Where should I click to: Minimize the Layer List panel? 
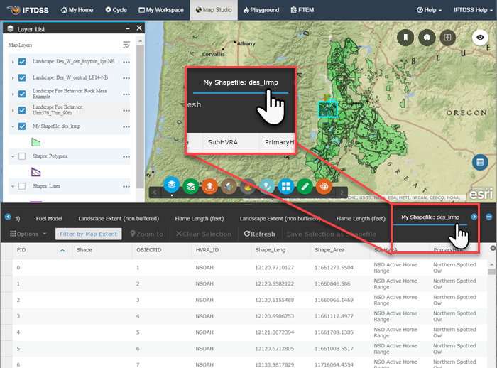(x=127, y=28)
